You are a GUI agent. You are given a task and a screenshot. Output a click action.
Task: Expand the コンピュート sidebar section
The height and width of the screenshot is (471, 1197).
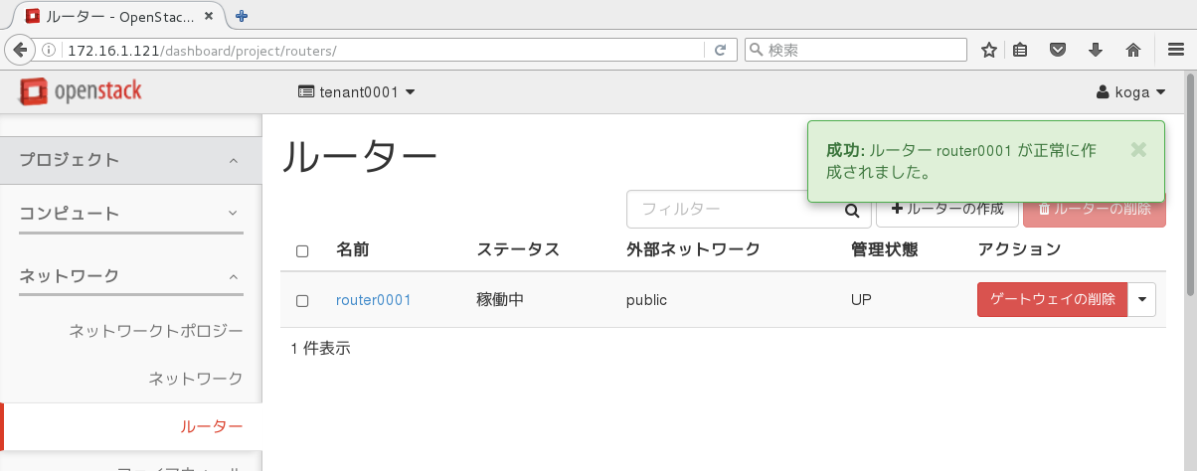click(x=131, y=214)
